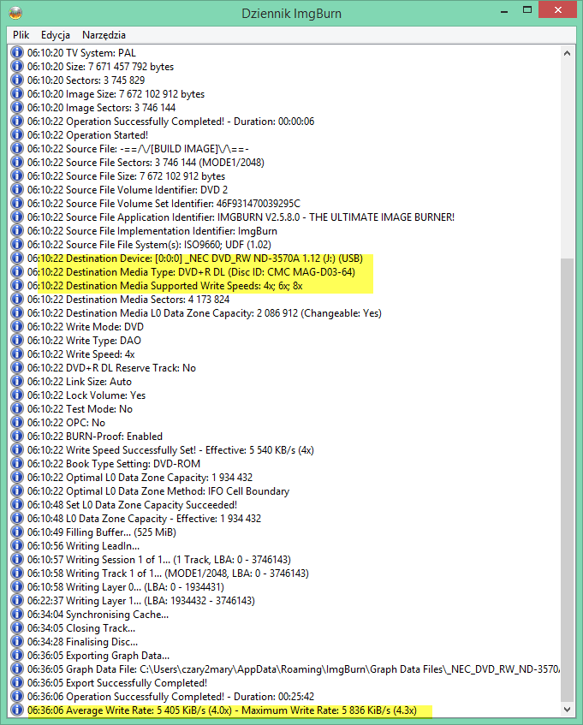Image resolution: width=583 pixels, height=725 pixels.
Task: Click info icon beside Size: 7 671 457 792 bytes
Action: [17, 67]
